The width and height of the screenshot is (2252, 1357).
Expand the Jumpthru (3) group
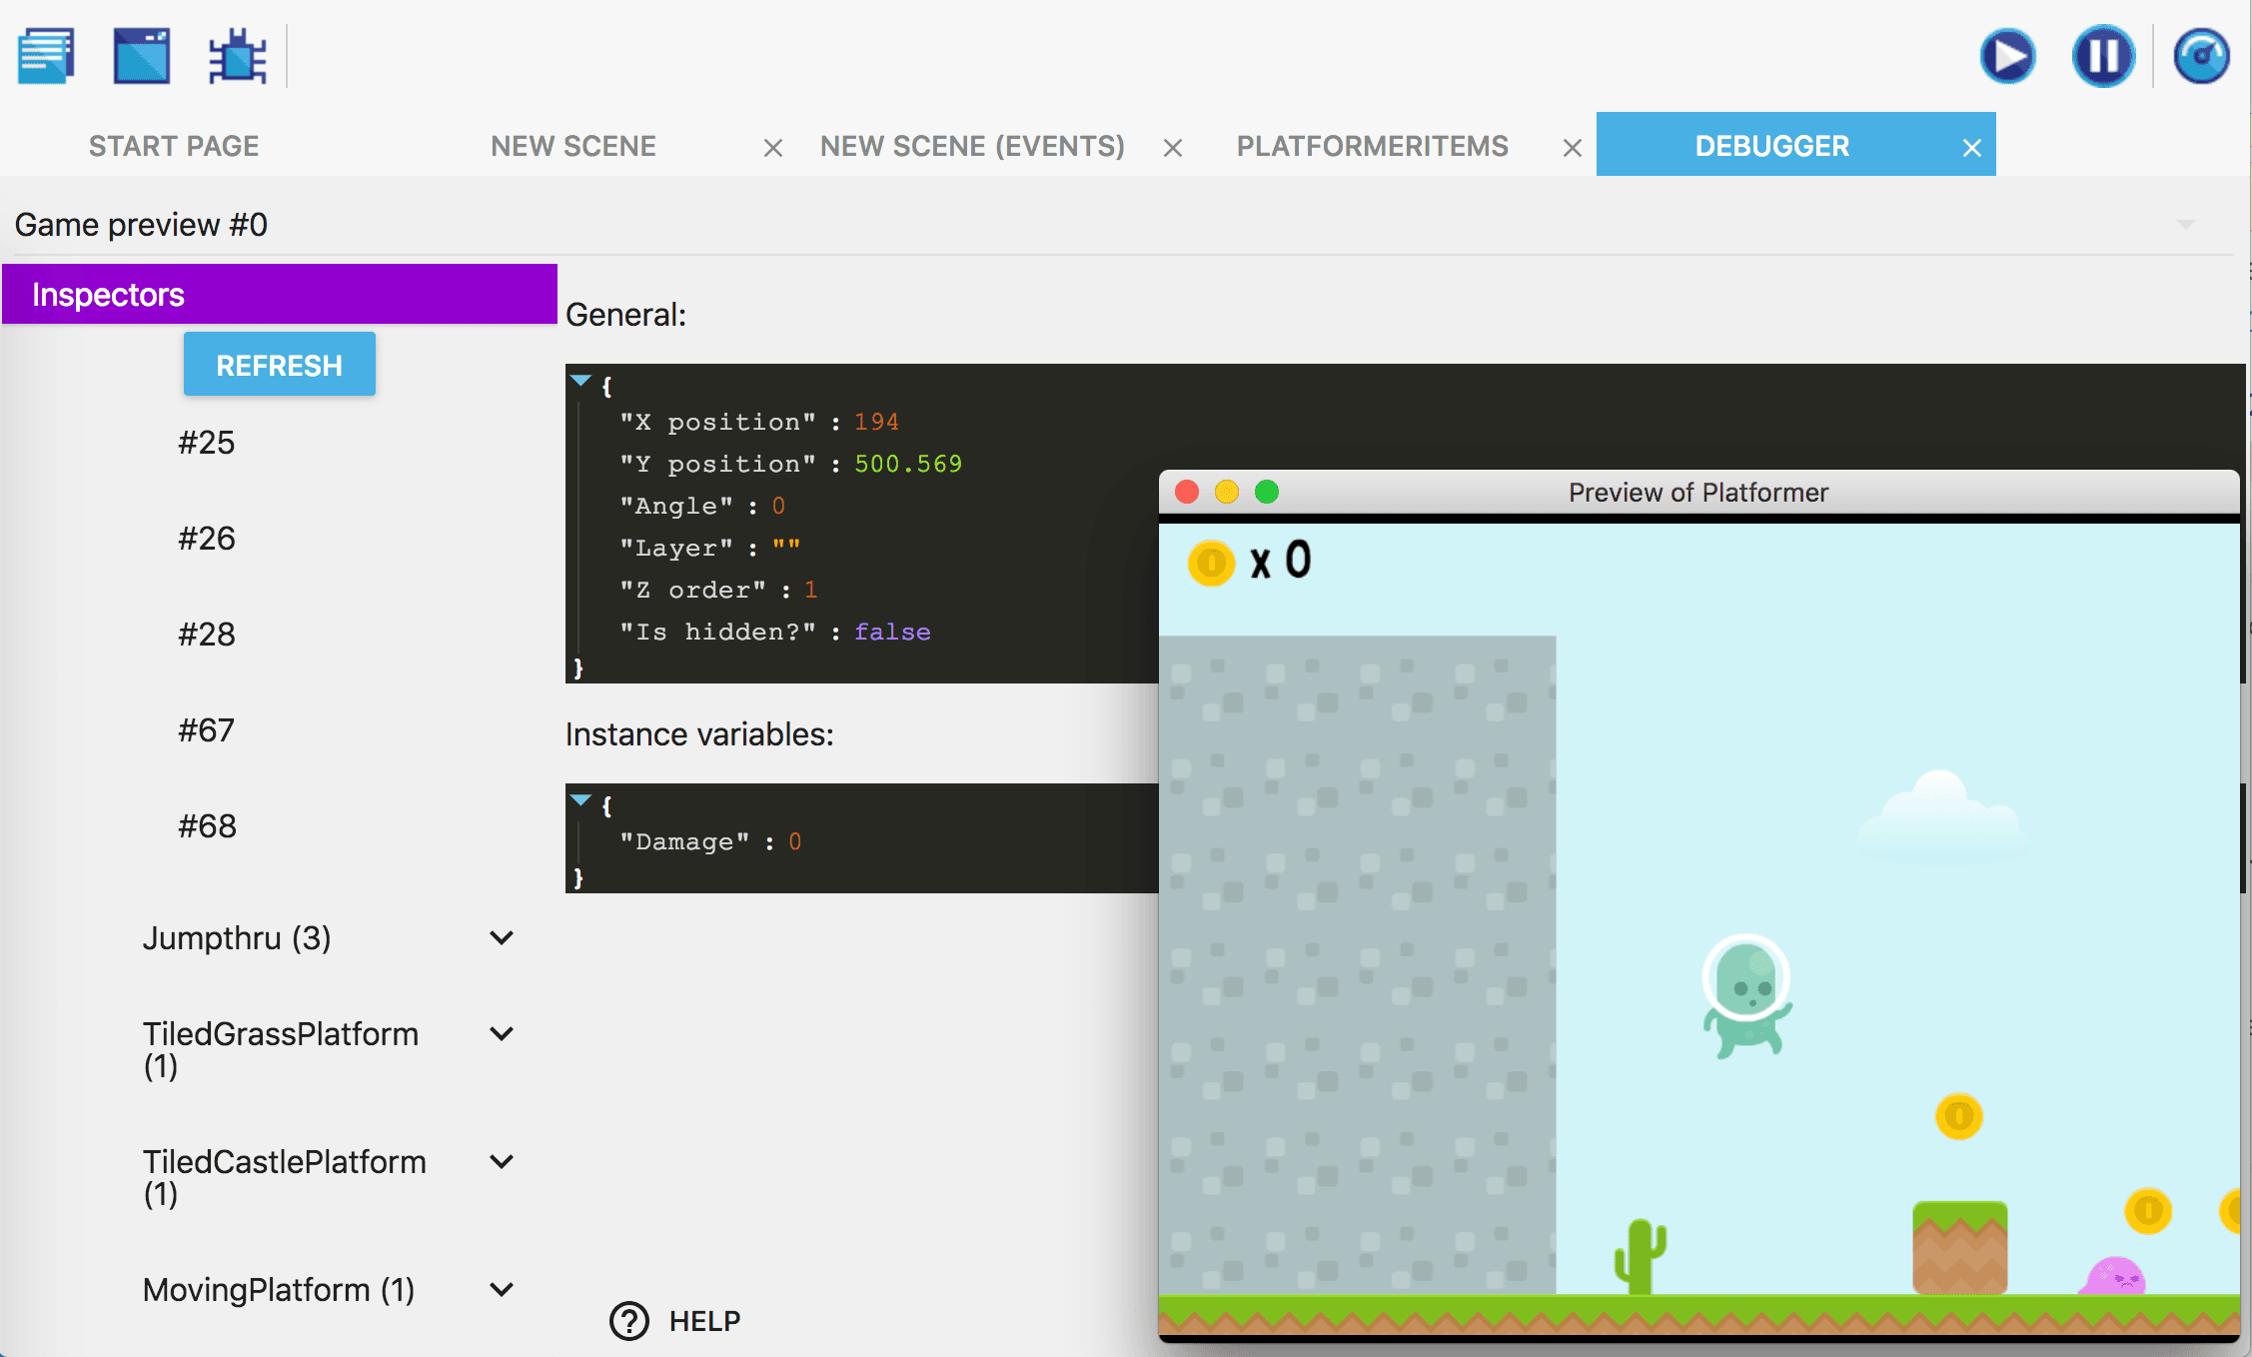point(502,937)
